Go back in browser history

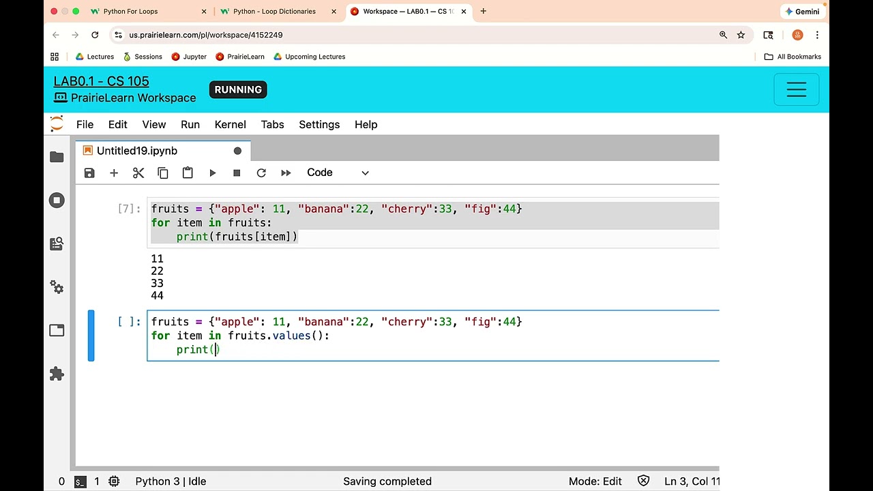(x=56, y=35)
